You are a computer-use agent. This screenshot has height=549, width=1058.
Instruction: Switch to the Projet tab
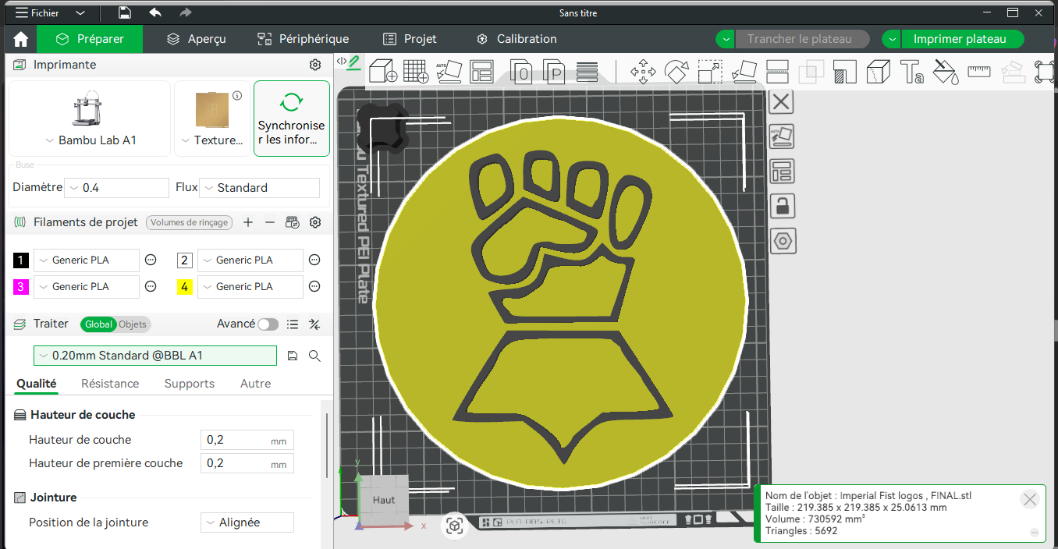tap(410, 39)
